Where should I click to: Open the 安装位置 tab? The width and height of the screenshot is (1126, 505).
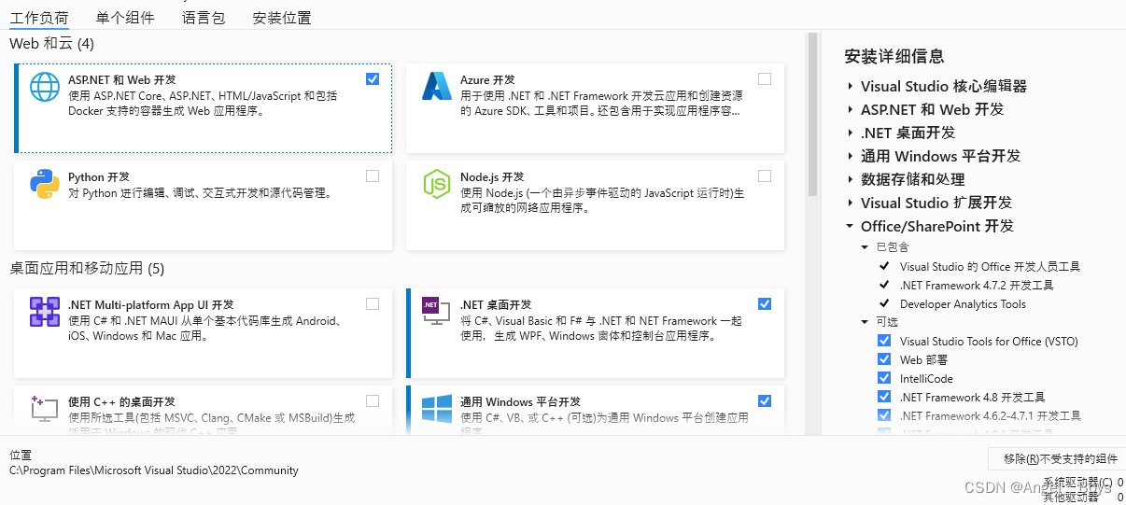pos(282,18)
